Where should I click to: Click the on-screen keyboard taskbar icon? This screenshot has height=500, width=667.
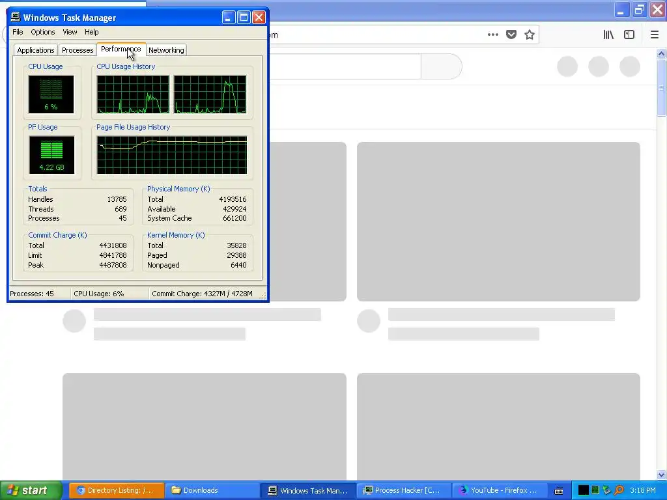[559, 491]
